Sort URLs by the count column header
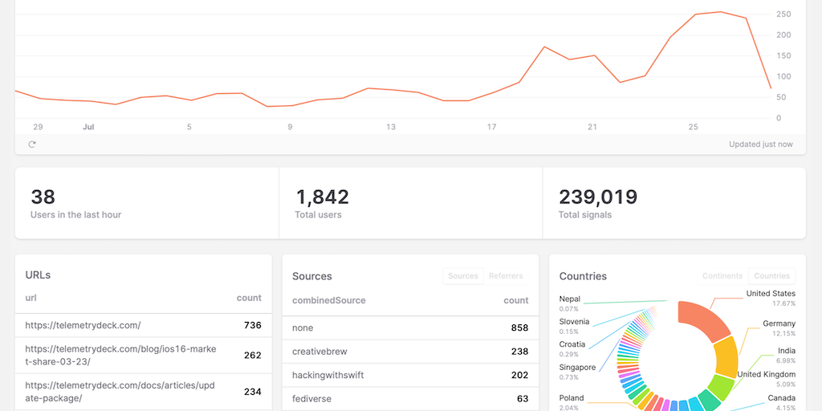822x411 pixels. (249, 298)
